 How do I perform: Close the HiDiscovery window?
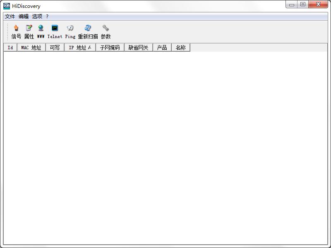(x=318, y=4)
